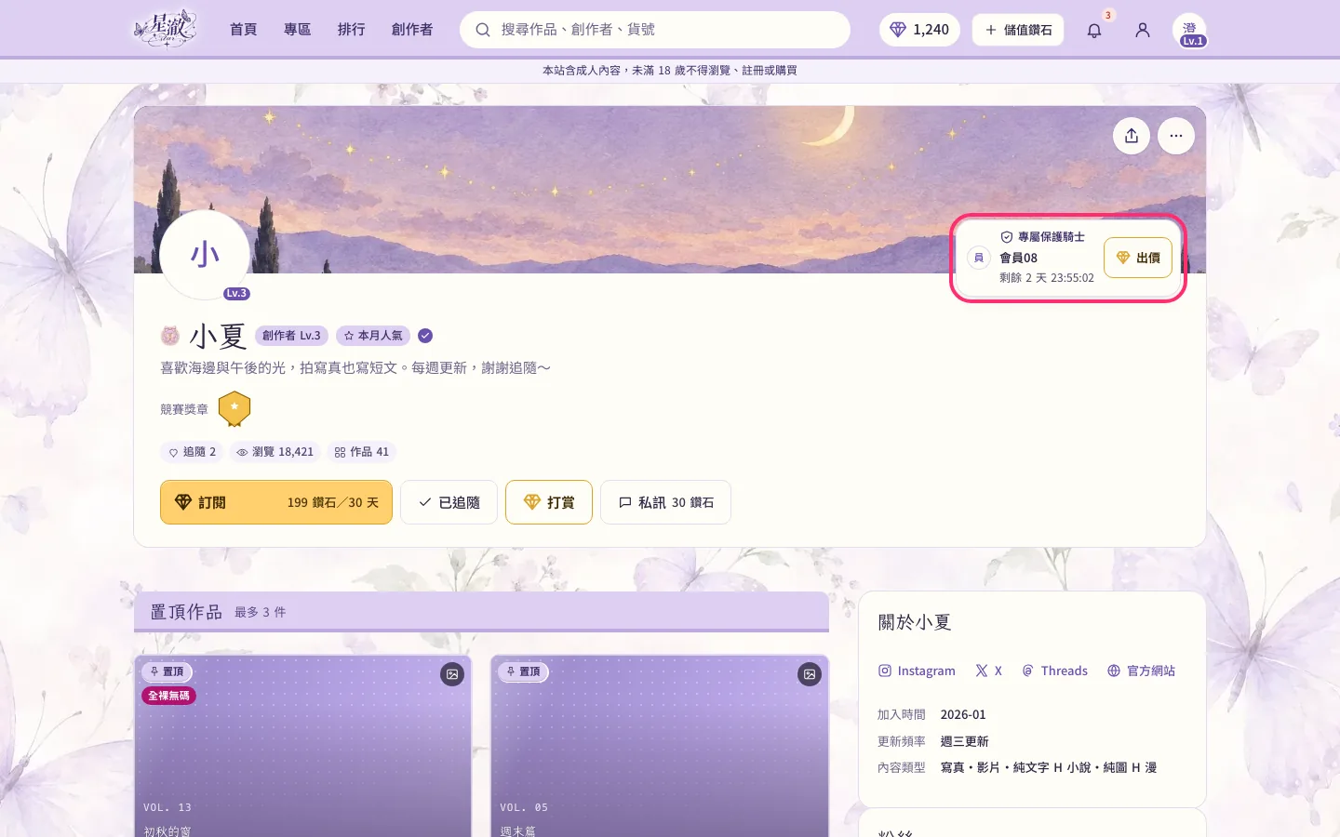This screenshot has height=837, width=1340.
Task: Click the site logo in the header
Action: 166,29
